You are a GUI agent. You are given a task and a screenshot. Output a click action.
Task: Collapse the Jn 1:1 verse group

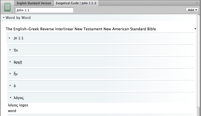tap(9, 38)
